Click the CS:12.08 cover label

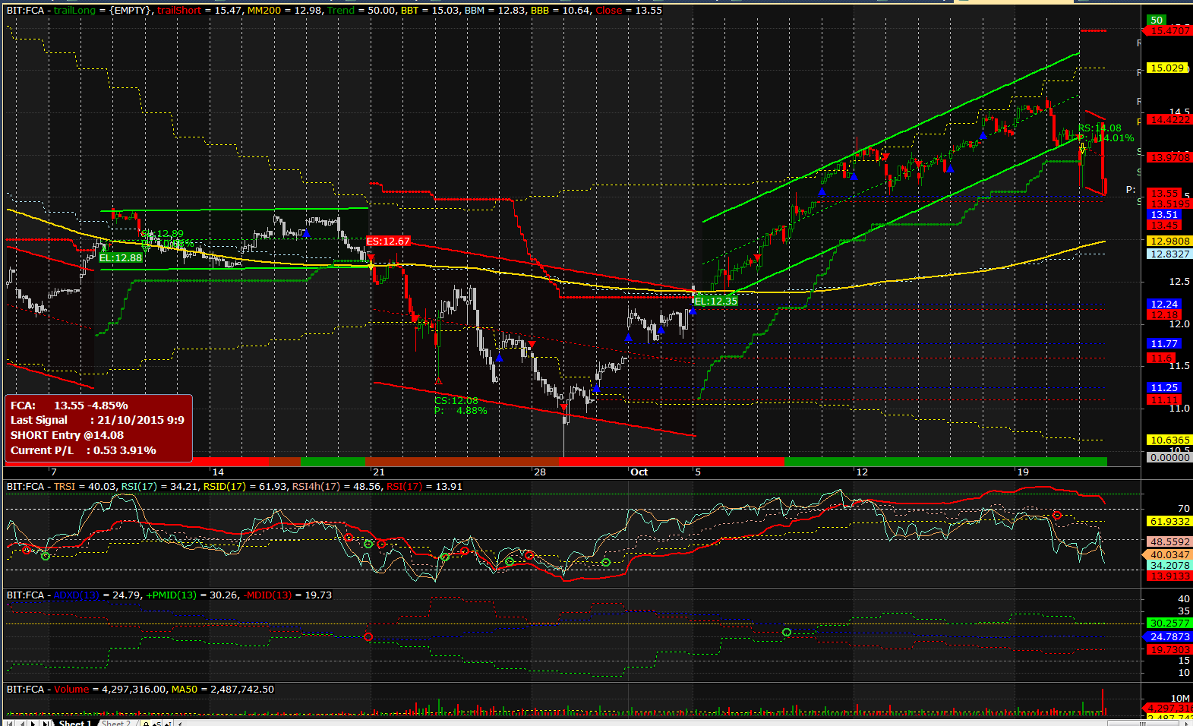[x=456, y=400]
